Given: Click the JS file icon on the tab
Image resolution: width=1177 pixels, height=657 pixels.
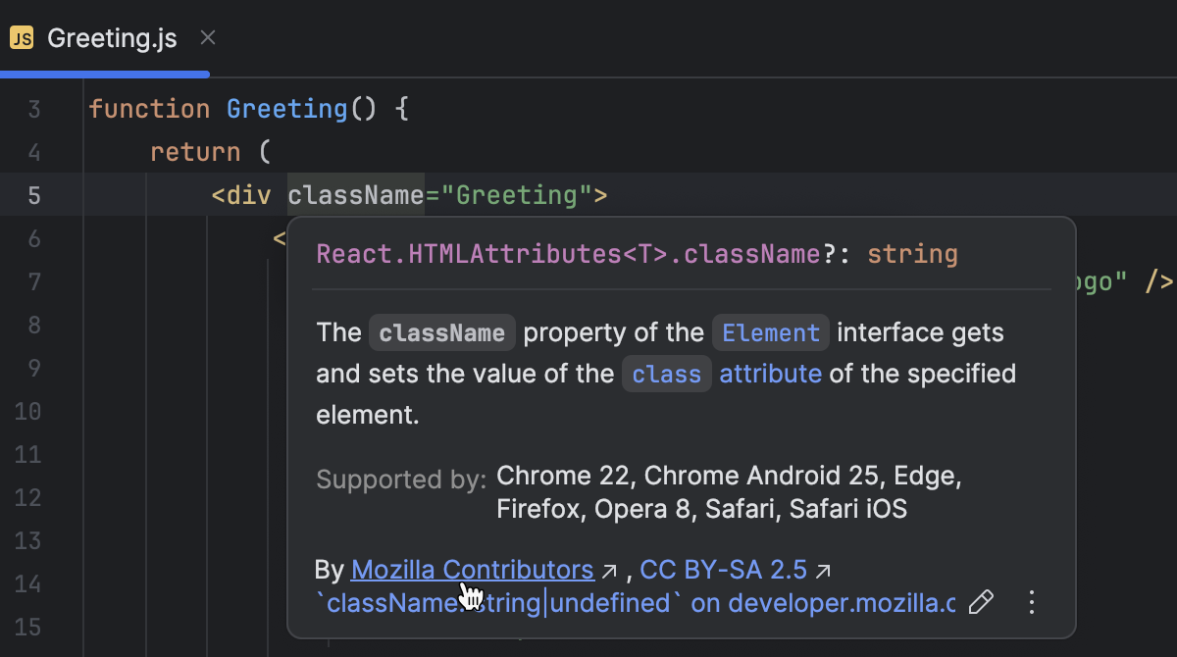Looking at the screenshot, I should click(22, 38).
